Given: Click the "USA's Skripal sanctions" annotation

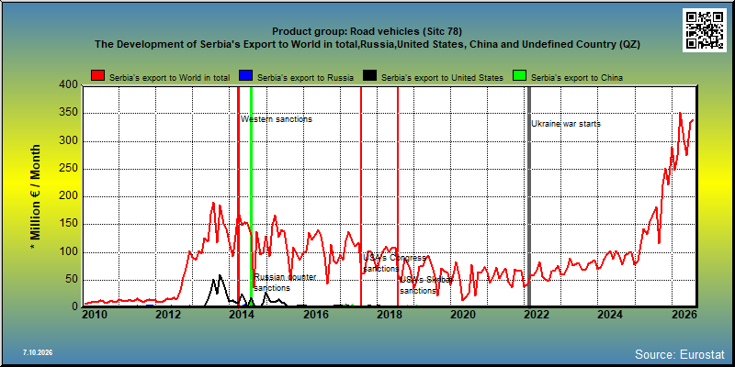Looking at the screenshot, I should pos(426,285).
